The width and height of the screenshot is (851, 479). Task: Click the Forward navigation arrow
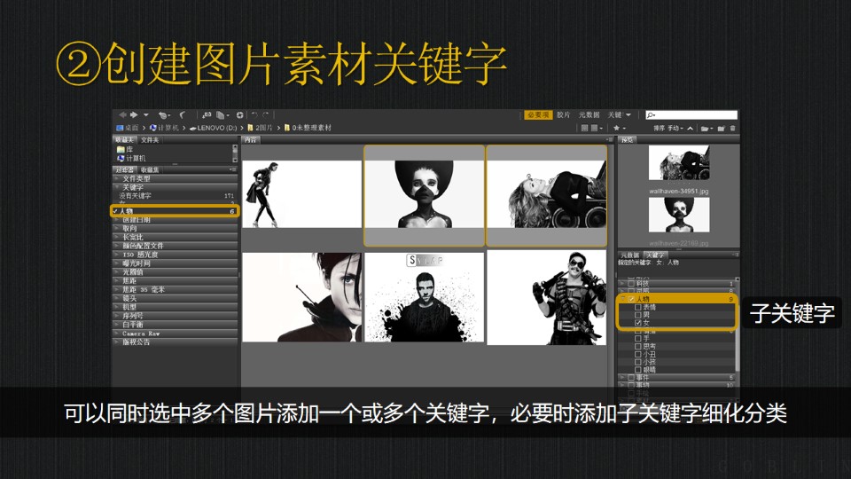135,115
